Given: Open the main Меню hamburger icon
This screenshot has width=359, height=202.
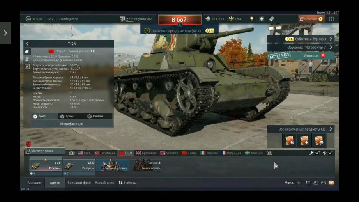Looking at the screenshot, I should (x=28, y=19).
